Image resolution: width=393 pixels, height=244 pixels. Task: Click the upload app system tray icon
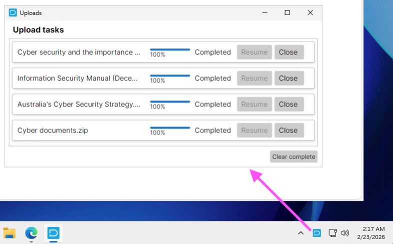pyautogui.click(x=317, y=233)
